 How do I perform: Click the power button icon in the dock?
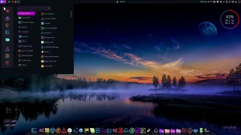coord(184,130)
